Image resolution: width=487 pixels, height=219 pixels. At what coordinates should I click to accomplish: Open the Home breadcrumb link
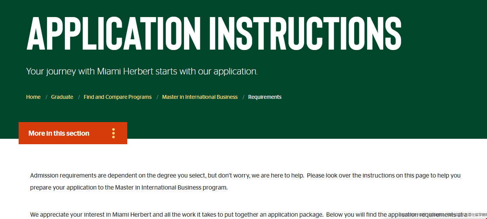(x=33, y=97)
